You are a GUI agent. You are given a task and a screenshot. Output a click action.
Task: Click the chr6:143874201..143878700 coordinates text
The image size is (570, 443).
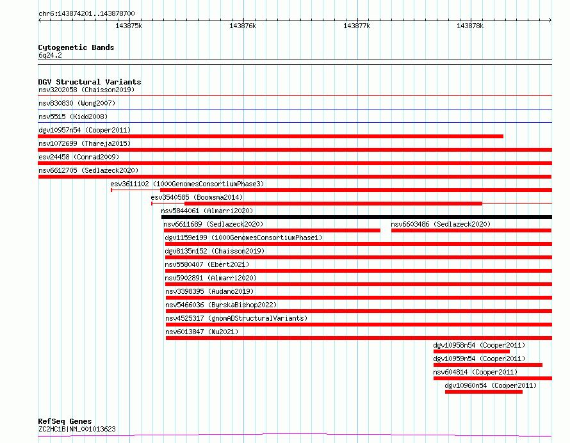coord(86,13)
